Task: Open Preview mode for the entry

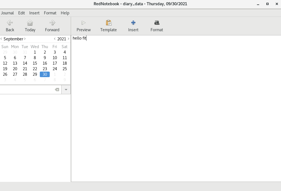Action: click(x=83, y=26)
